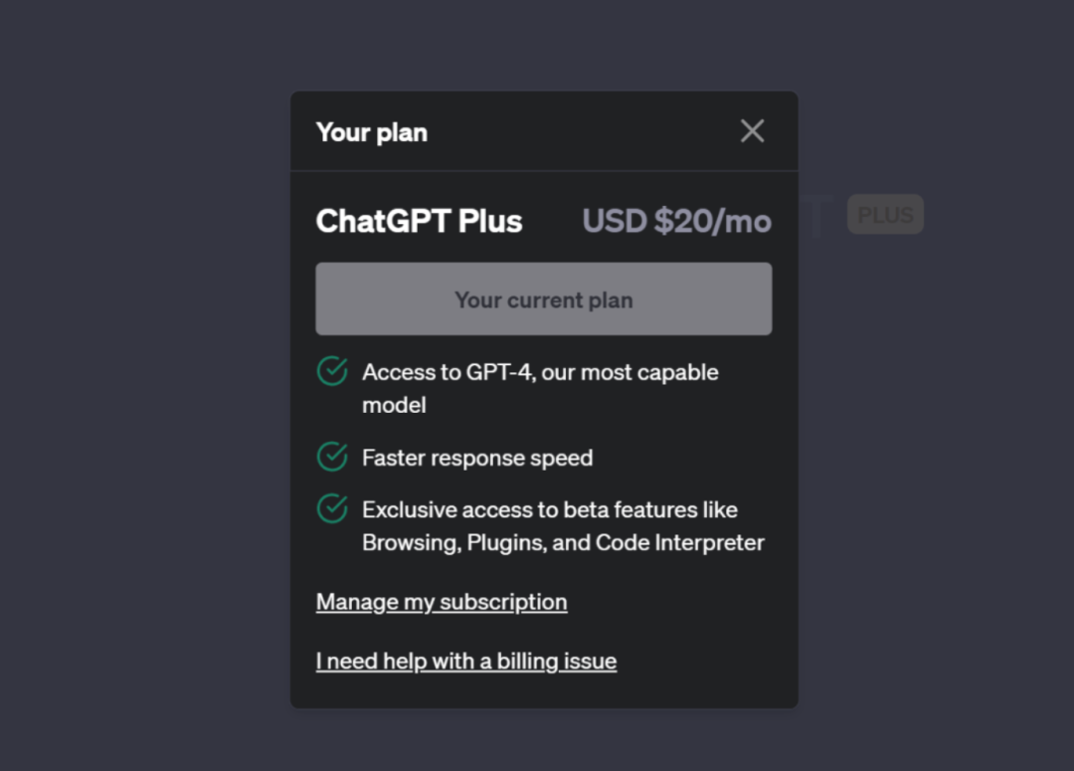Click the checkmark icon beside Faster response speed
This screenshot has height=771, width=1074.
332,458
